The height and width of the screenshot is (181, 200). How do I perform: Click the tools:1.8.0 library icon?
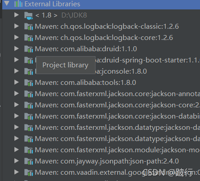[x=28, y=83]
